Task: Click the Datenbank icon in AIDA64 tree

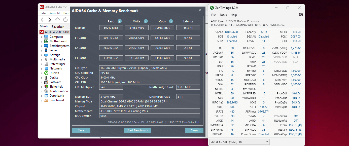Action: click(46, 96)
